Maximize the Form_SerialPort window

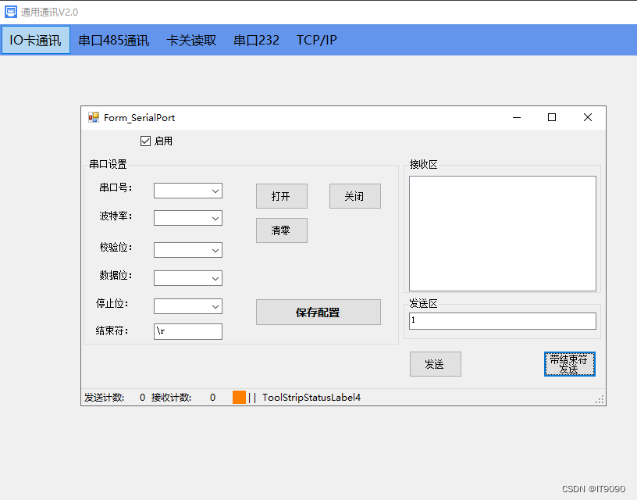tap(552, 117)
